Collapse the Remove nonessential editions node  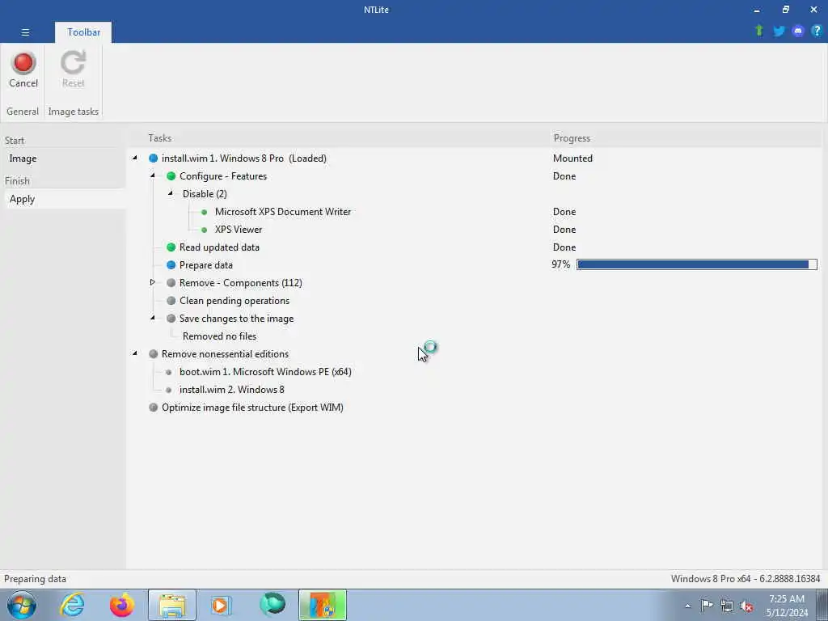click(135, 353)
